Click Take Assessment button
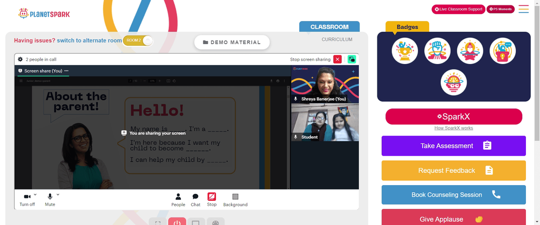The image size is (540, 225). [x=454, y=146]
